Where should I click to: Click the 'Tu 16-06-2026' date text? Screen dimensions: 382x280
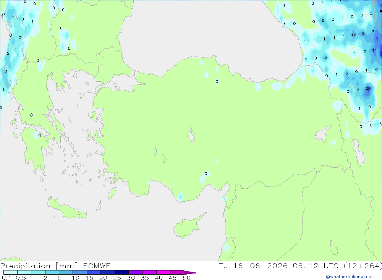coord(253,265)
